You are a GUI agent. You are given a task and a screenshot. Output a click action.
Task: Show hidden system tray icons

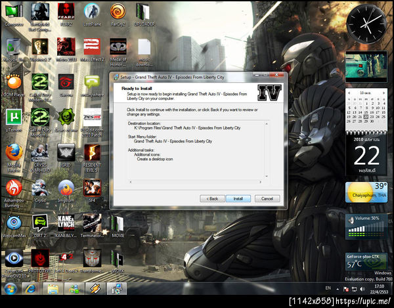pyautogui.click(x=338, y=289)
